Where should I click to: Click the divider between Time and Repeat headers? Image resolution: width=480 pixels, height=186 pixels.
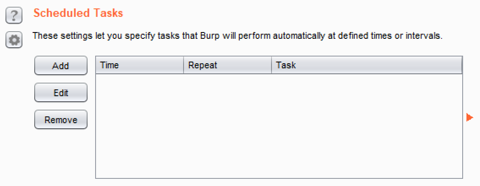pos(184,65)
